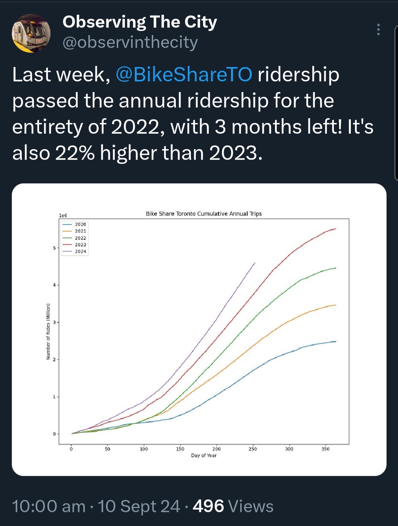Screen dimensions: 398x526
Task: Click the "Day of Year" x-axis label
Action: coord(204,456)
